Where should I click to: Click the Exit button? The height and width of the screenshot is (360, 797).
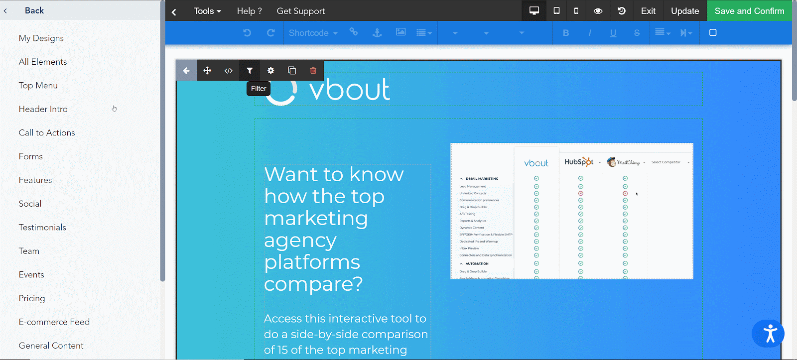648,11
